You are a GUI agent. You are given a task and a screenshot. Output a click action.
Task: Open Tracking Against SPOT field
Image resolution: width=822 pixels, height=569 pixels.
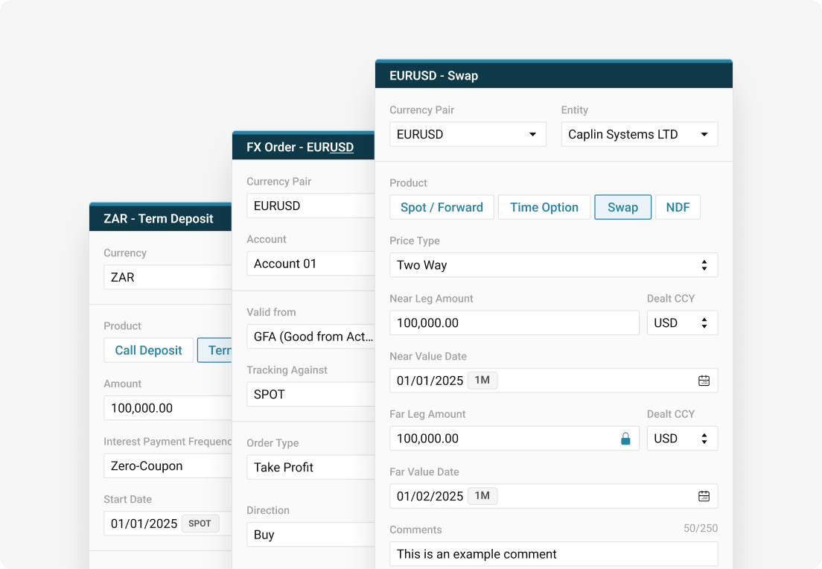[310, 395]
